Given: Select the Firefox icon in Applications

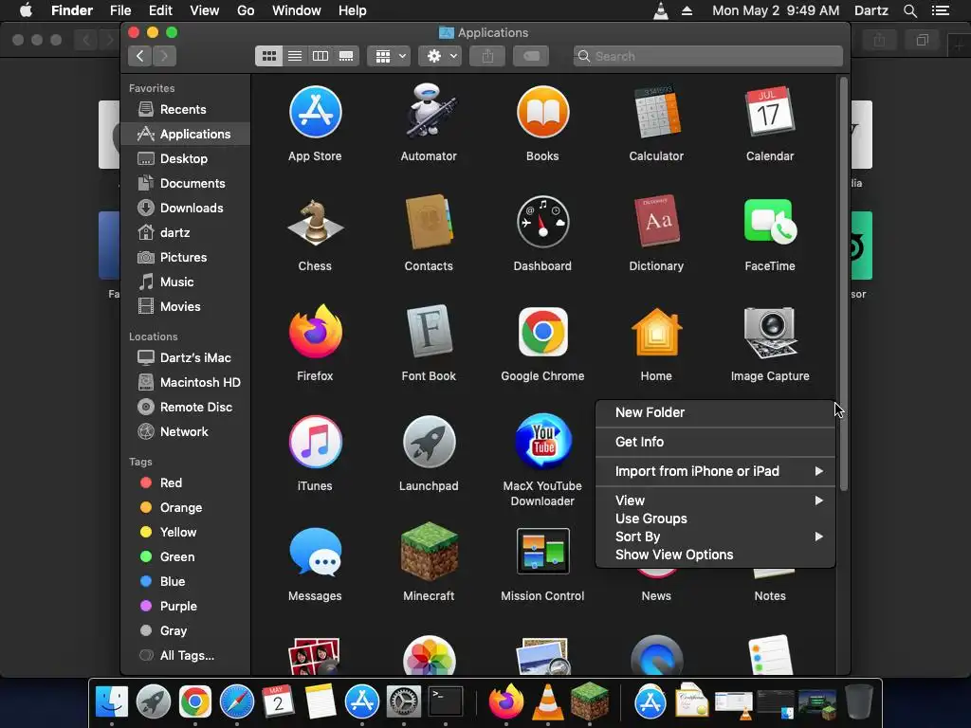Looking at the screenshot, I should click(315, 332).
